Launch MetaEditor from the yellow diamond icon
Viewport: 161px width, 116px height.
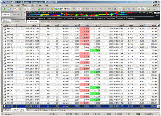point(52,9)
